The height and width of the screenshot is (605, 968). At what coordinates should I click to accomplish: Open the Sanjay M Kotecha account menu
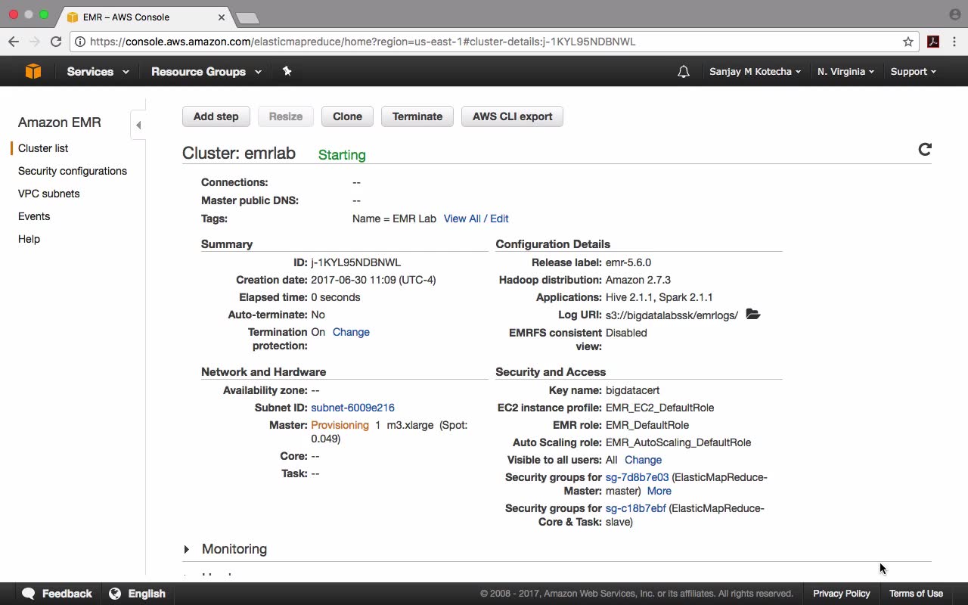pyautogui.click(x=755, y=72)
